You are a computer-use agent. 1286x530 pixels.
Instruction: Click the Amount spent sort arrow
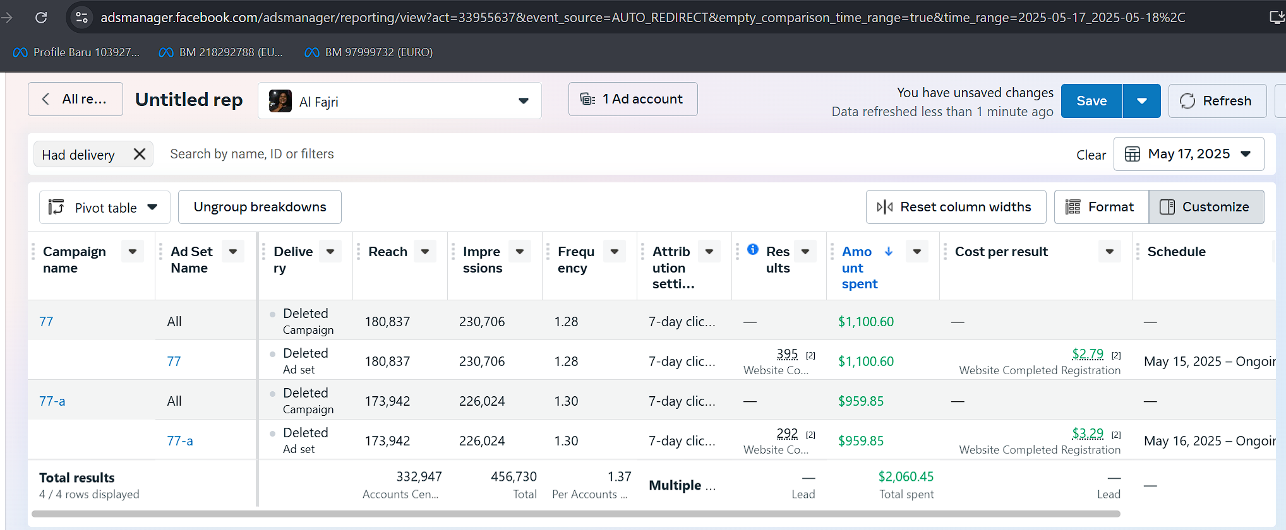pos(889,251)
